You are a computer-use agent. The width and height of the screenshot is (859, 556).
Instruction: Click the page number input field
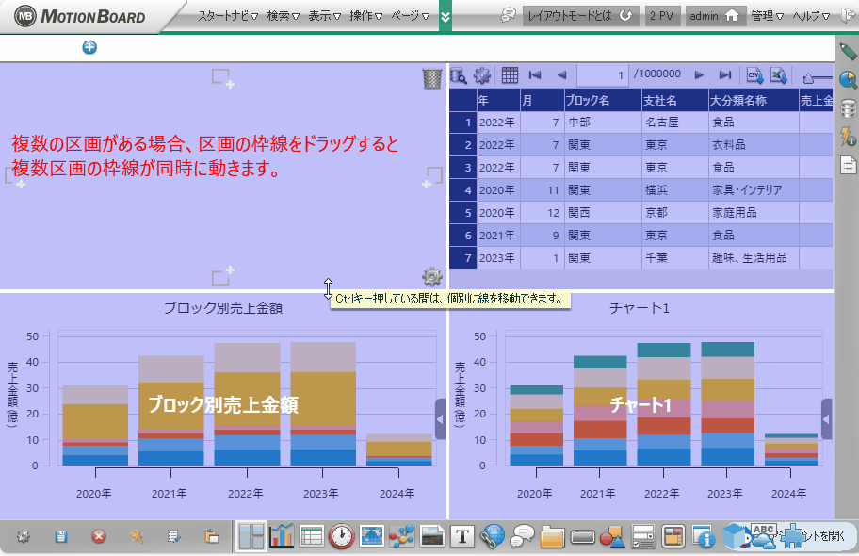(603, 75)
